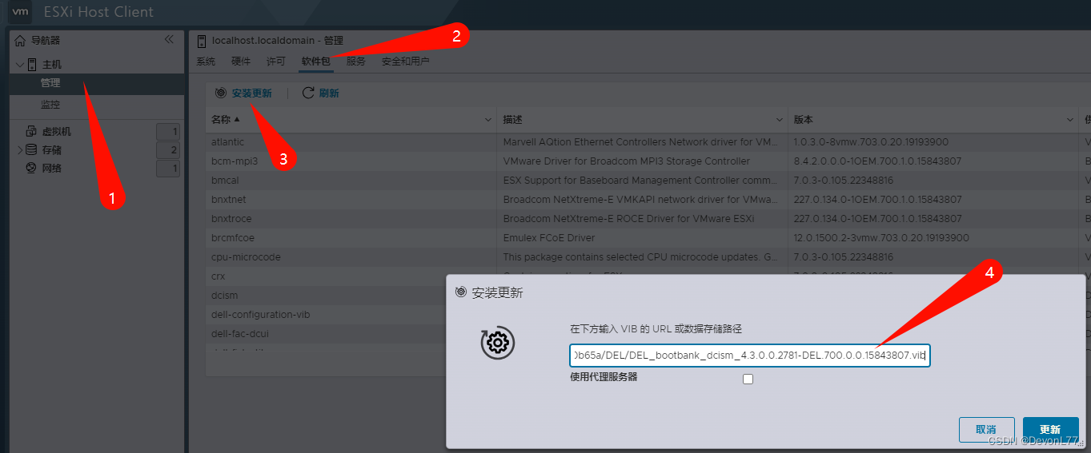Screen dimensions: 1091x453
Task: Click the refresh arrow icon in toolbar
Action: (x=308, y=93)
